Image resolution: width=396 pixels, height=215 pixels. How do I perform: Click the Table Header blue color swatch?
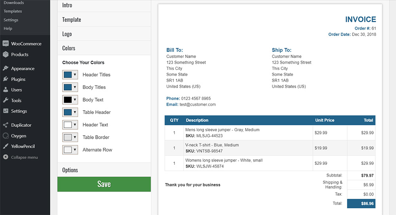click(x=68, y=112)
